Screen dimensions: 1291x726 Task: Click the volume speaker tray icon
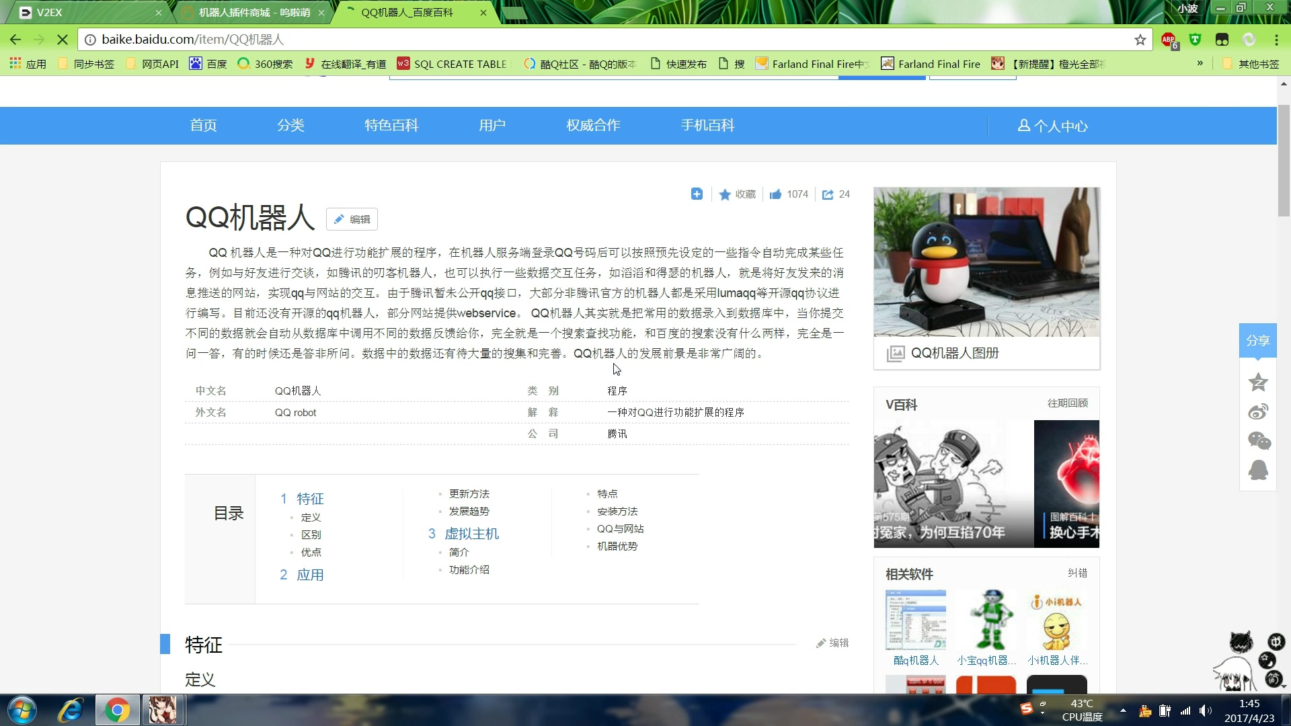click(x=1205, y=711)
